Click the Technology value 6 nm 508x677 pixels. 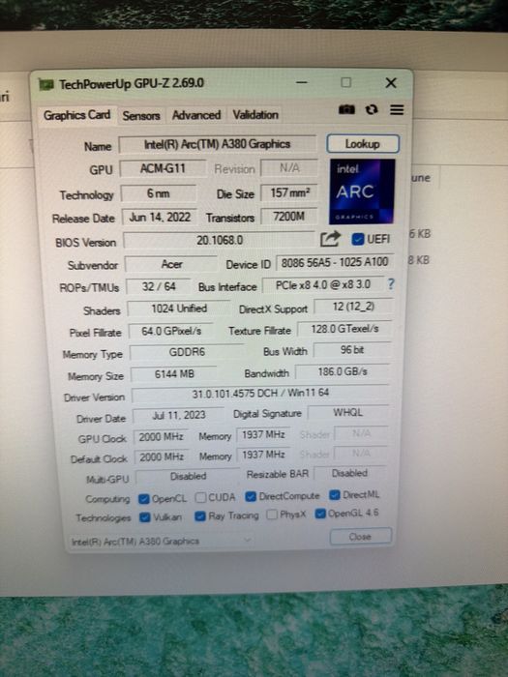(x=158, y=193)
